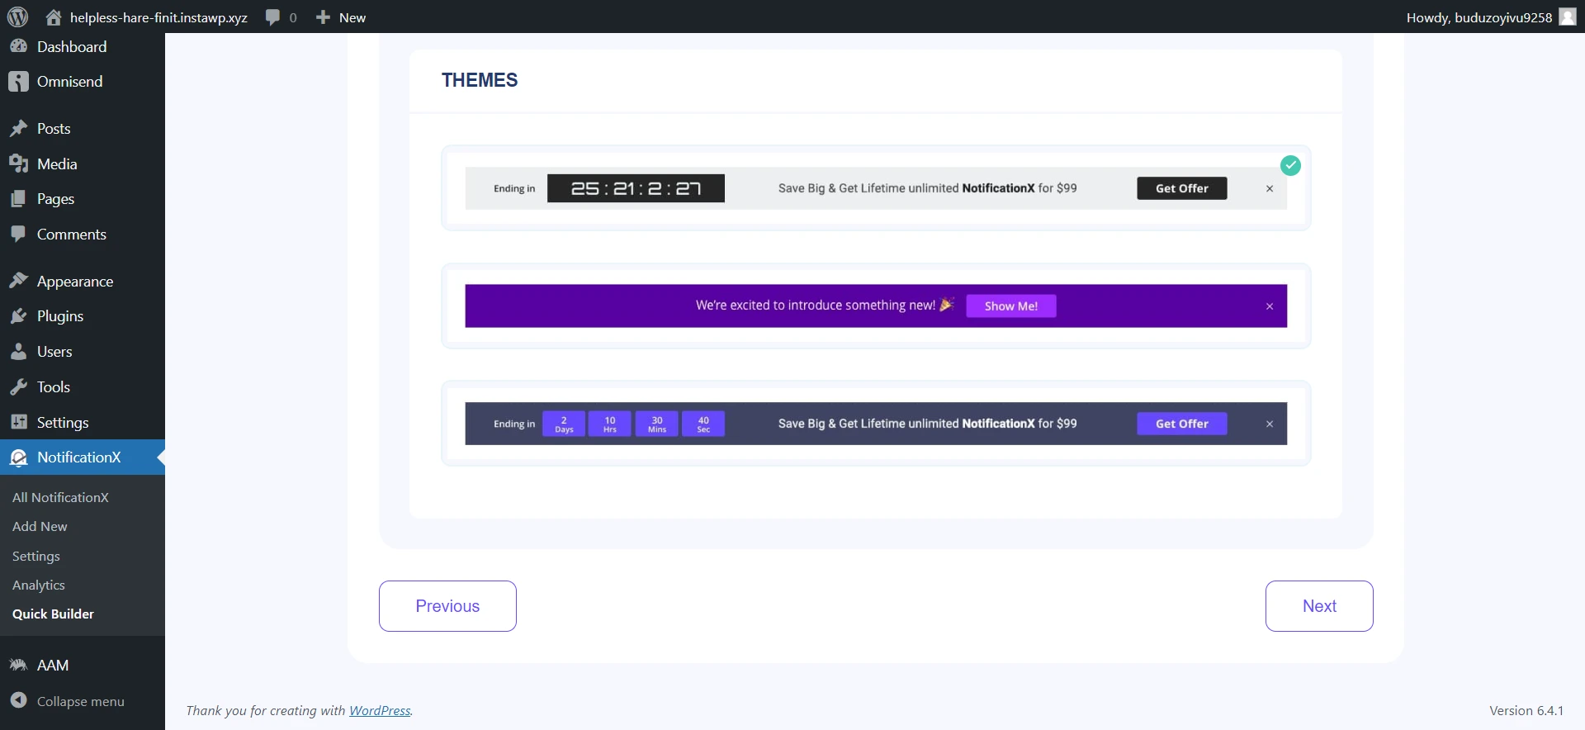Click New in admin bar
1585x730 pixels.
(x=352, y=17)
